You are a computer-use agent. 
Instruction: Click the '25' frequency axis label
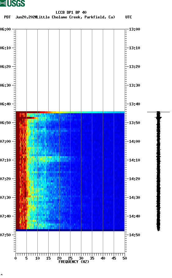[70, 258]
